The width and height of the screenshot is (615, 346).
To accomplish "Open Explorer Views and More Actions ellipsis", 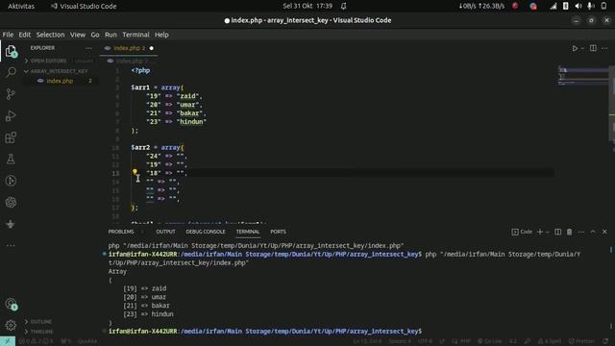I will tap(88, 48).
